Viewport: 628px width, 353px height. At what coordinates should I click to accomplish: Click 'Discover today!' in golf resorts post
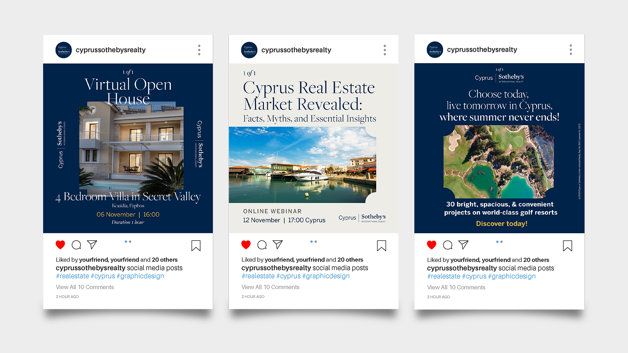point(501,223)
